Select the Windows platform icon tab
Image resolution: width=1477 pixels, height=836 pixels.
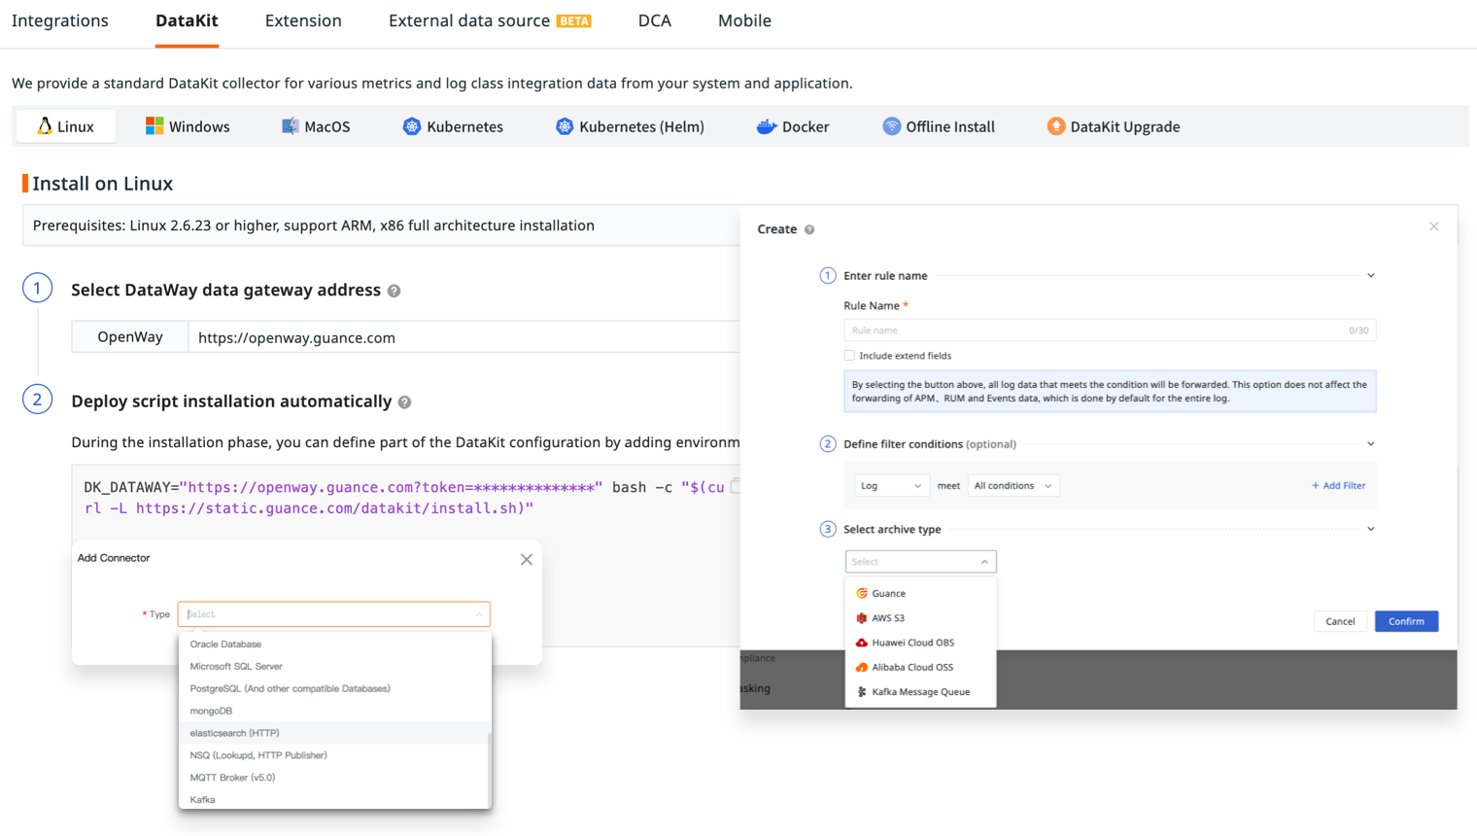point(155,126)
